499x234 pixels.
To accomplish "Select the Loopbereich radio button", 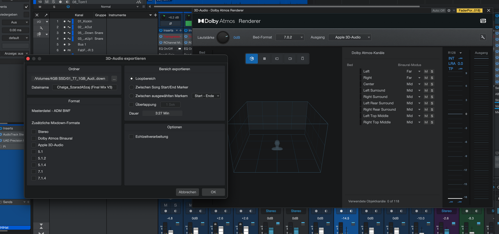I will coord(131,79).
